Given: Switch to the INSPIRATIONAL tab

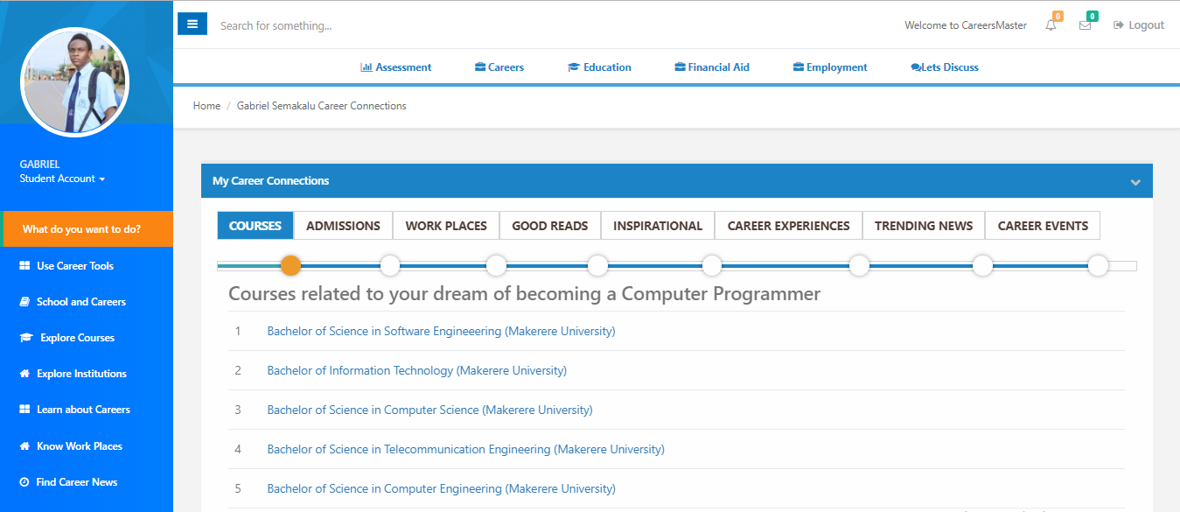Looking at the screenshot, I should [658, 226].
